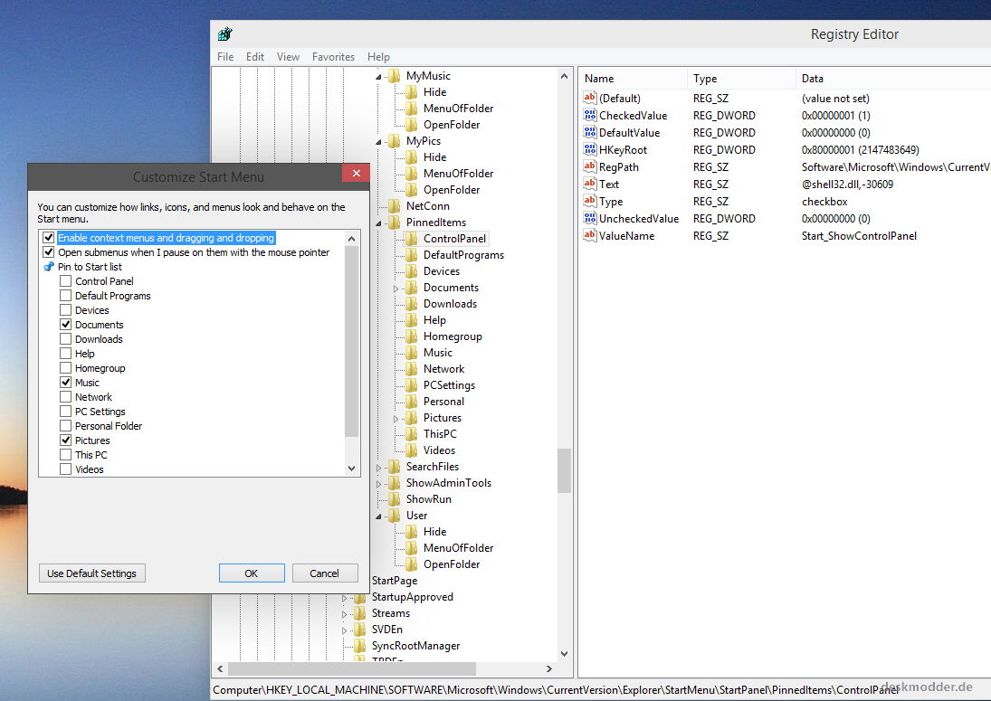Collapse the MyPics tree node
This screenshot has height=701, width=991.
[x=378, y=142]
